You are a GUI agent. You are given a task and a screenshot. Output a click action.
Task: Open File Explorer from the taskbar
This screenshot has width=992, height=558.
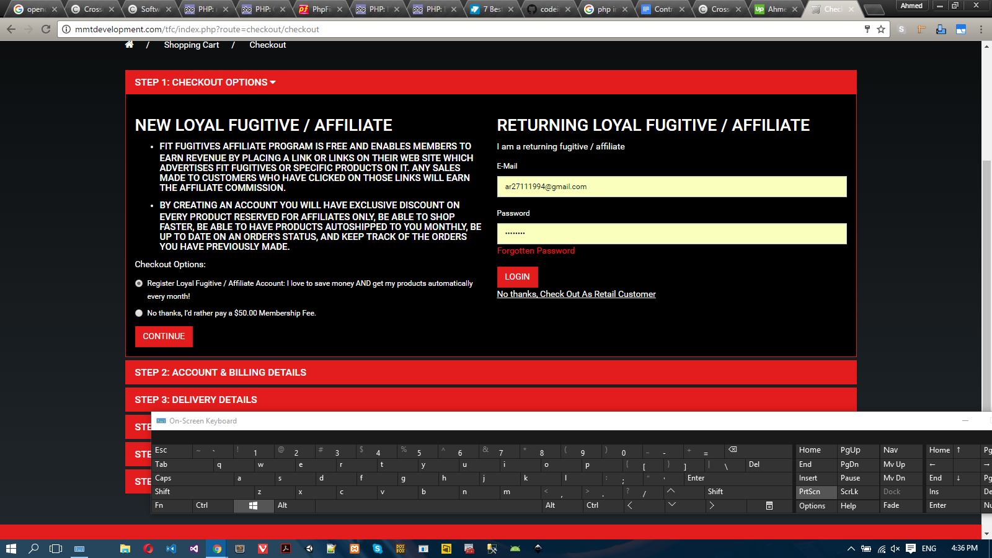(x=125, y=549)
